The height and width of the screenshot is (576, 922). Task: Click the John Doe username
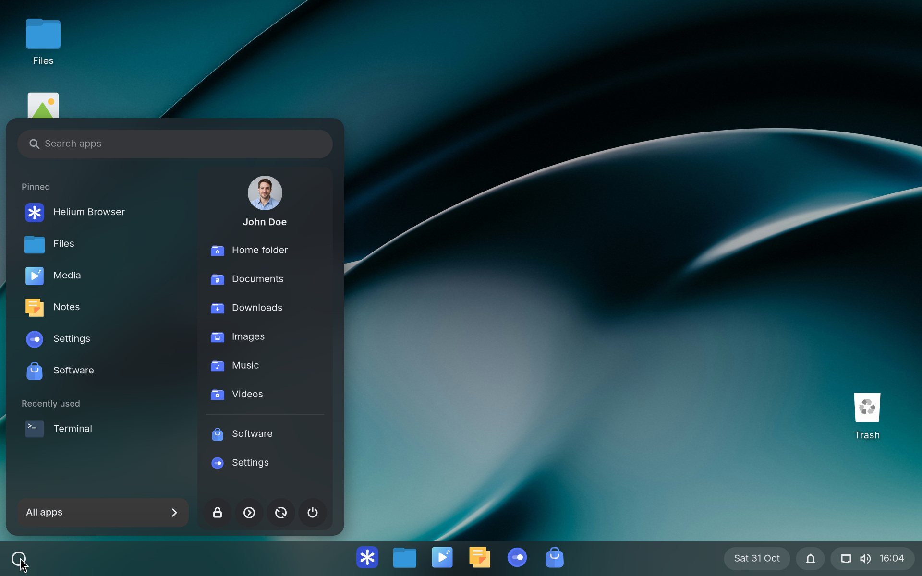coord(265,222)
